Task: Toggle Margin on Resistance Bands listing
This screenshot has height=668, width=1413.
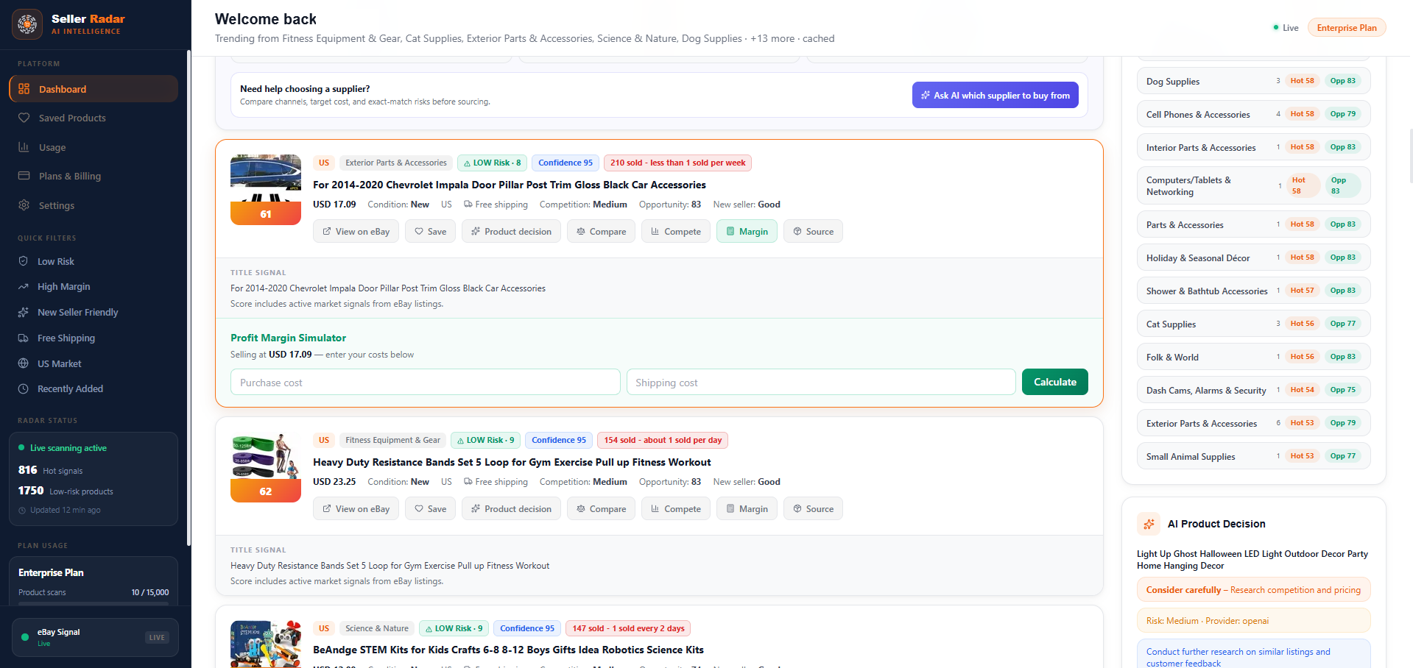Action: (747, 508)
